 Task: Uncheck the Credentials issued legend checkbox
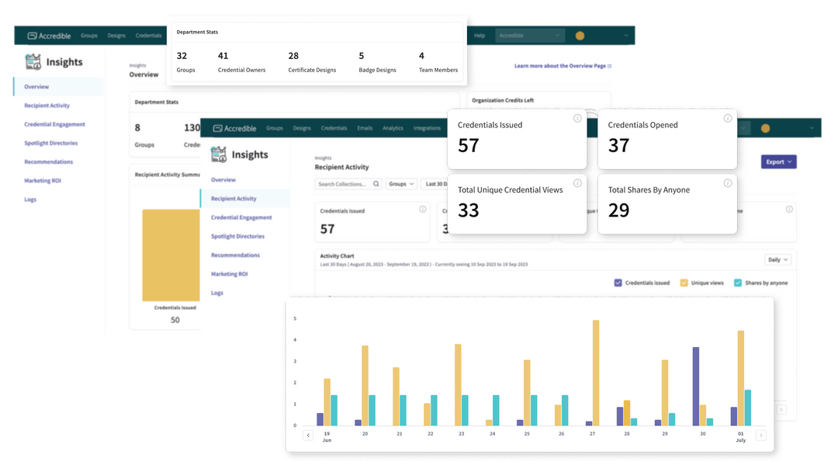click(618, 283)
